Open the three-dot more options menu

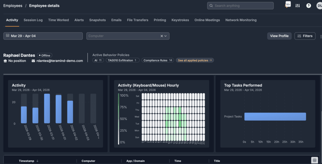(320, 37)
